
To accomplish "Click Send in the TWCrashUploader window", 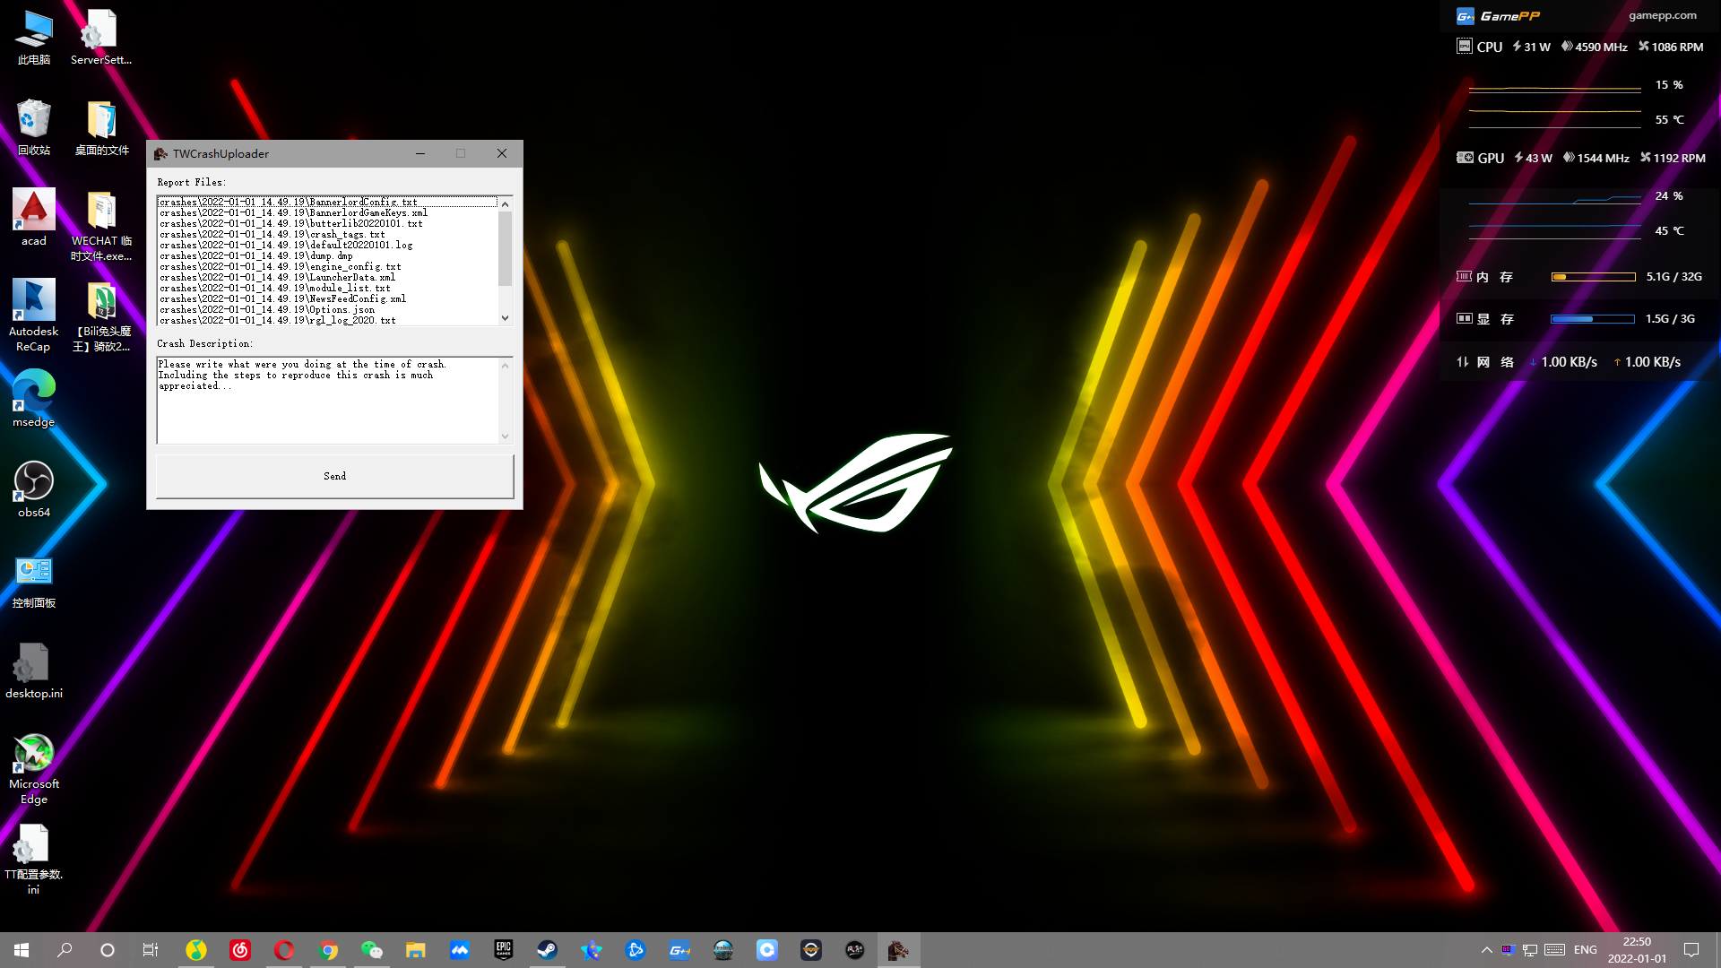I will coord(334,476).
